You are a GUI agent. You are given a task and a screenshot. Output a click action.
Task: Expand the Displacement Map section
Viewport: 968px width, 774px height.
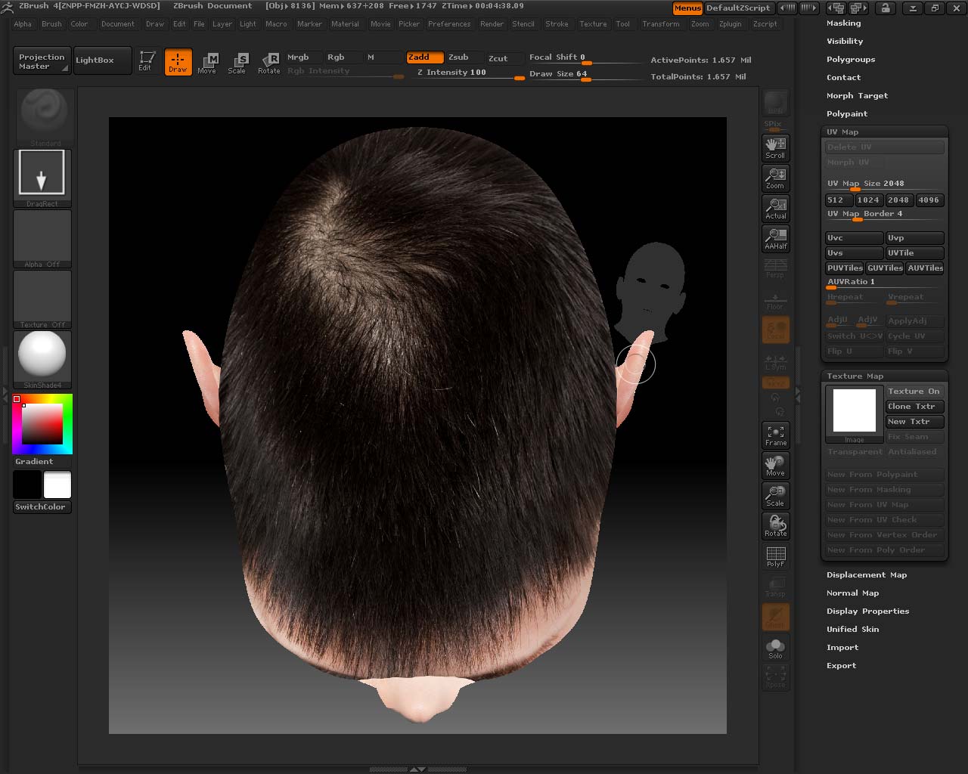pyautogui.click(x=866, y=575)
